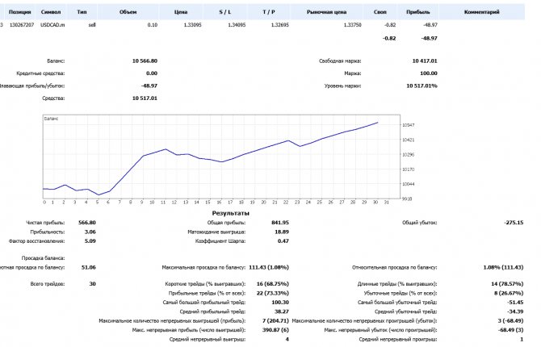Click the chart axis label 10547
Viewport: 541px width, 347px height.
(409, 125)
